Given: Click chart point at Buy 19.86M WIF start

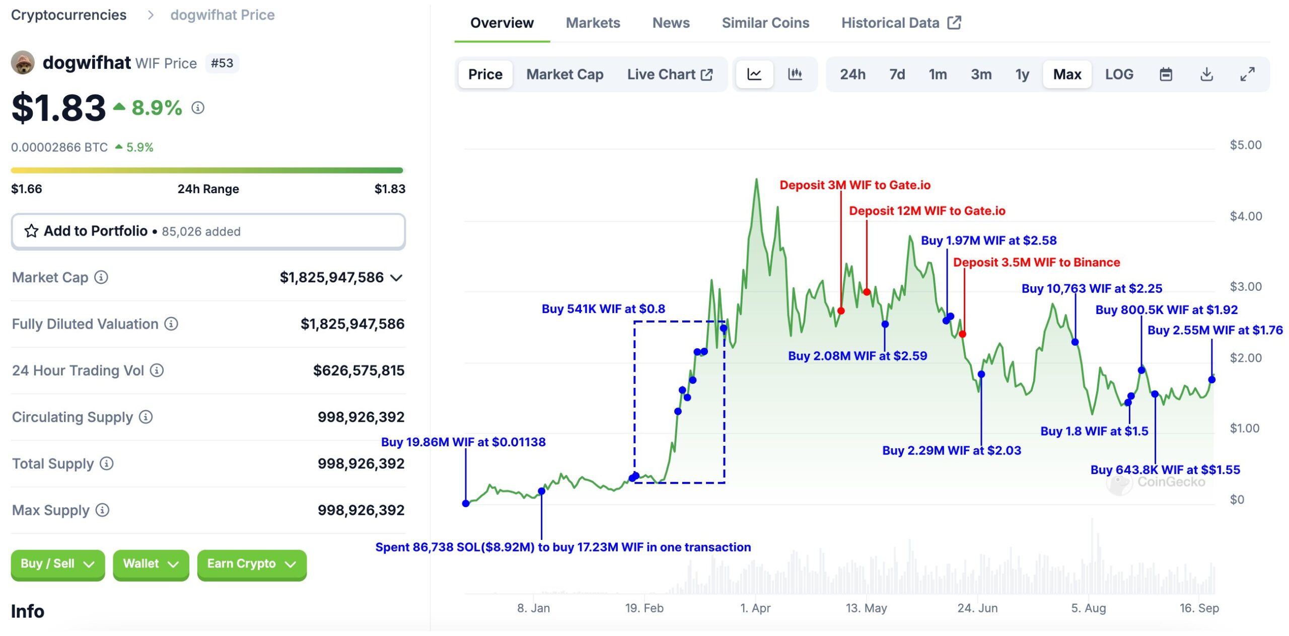Looking at the screenshot, I should click(x=466, y=503).
